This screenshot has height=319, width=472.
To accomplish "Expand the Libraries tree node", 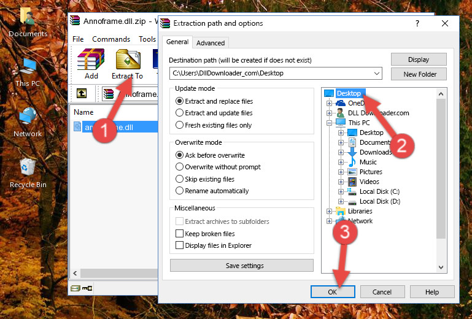I will pos(329,211).
